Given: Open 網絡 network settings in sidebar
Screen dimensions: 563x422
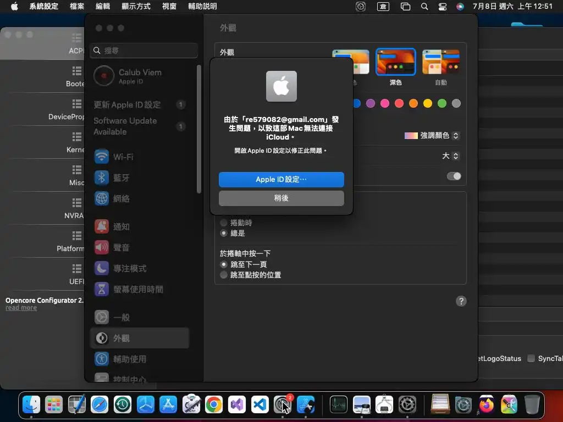Looking at the screenshot, I should click(x=139, y=198).
